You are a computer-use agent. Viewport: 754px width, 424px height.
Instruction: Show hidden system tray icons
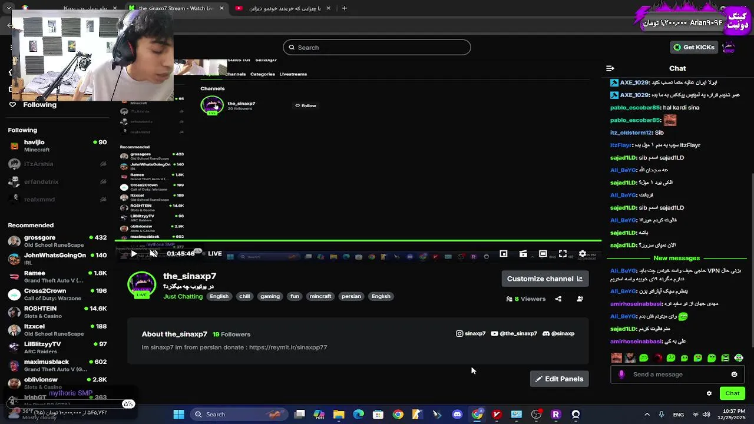tap(647, 414)
